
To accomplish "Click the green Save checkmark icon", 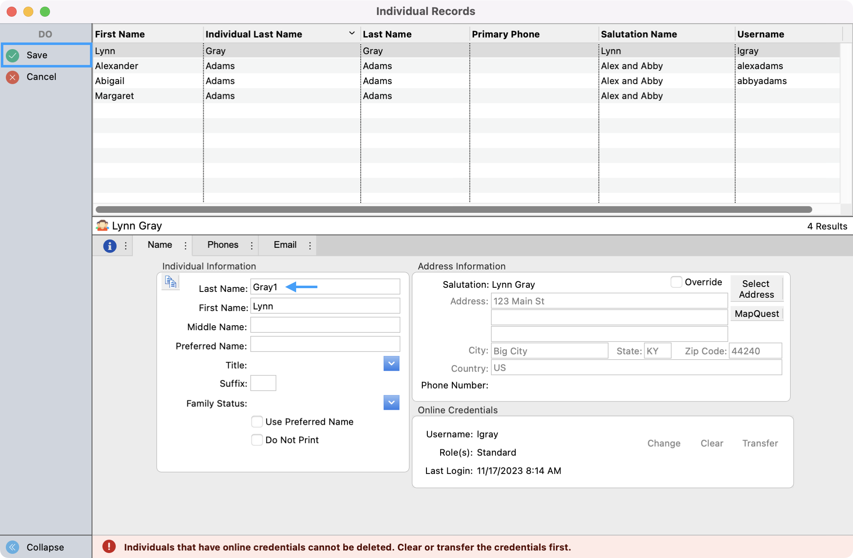I will tap(13, 55).
